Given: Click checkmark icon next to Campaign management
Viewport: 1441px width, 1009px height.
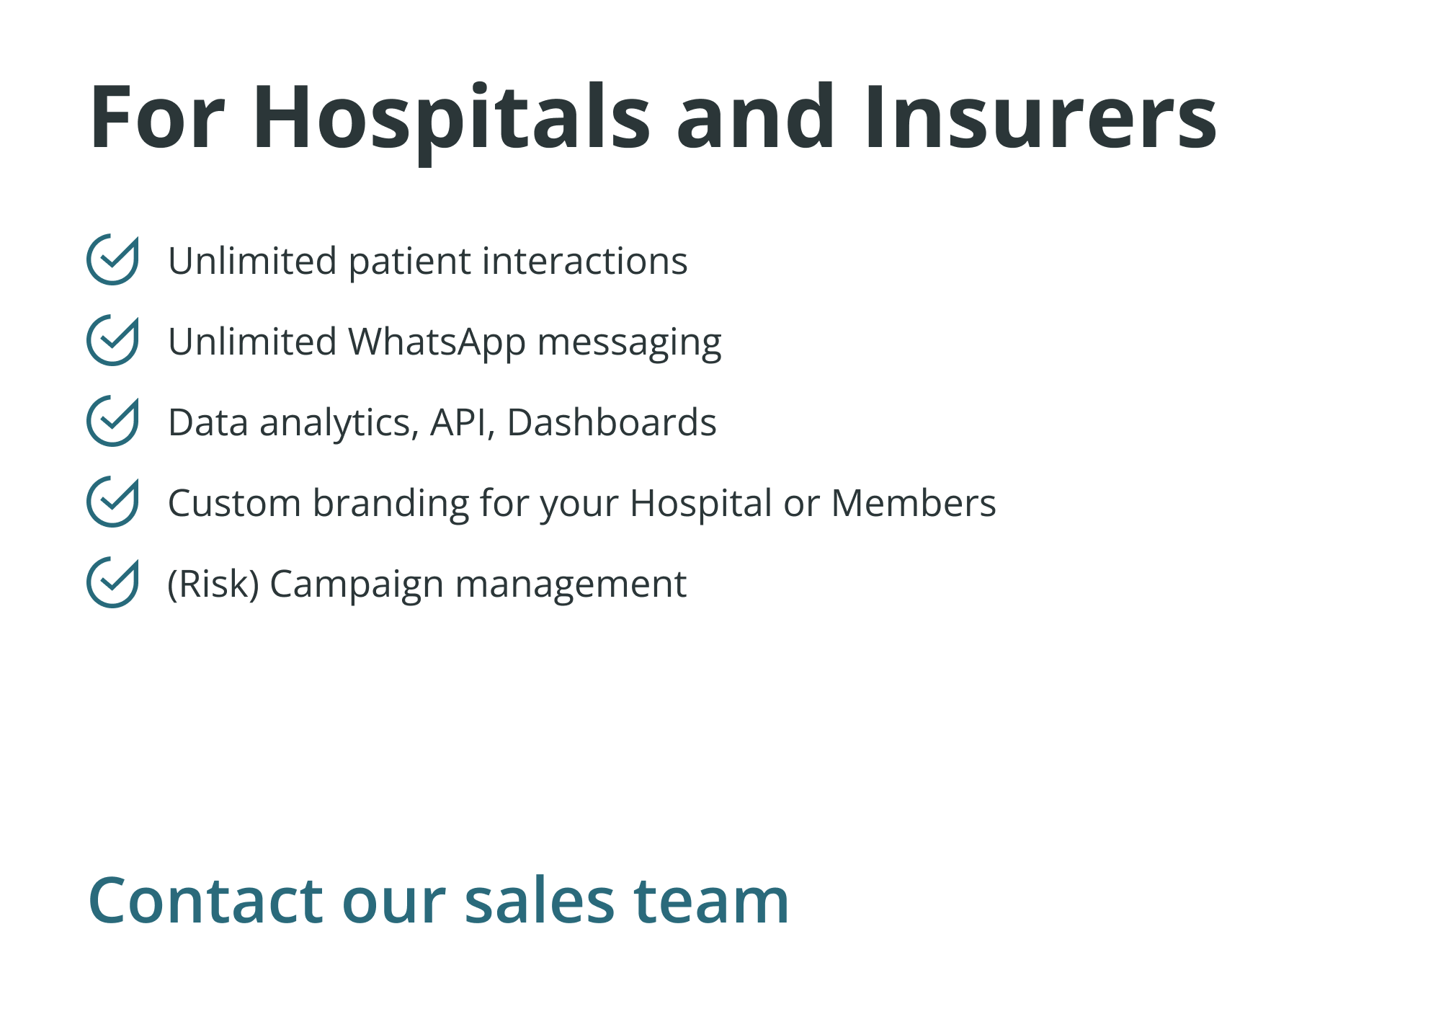Looking at the screenshot, I should [112, 582].
